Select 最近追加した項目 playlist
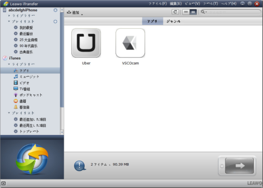This screenshot has width=263, height=188. [33, 119]
